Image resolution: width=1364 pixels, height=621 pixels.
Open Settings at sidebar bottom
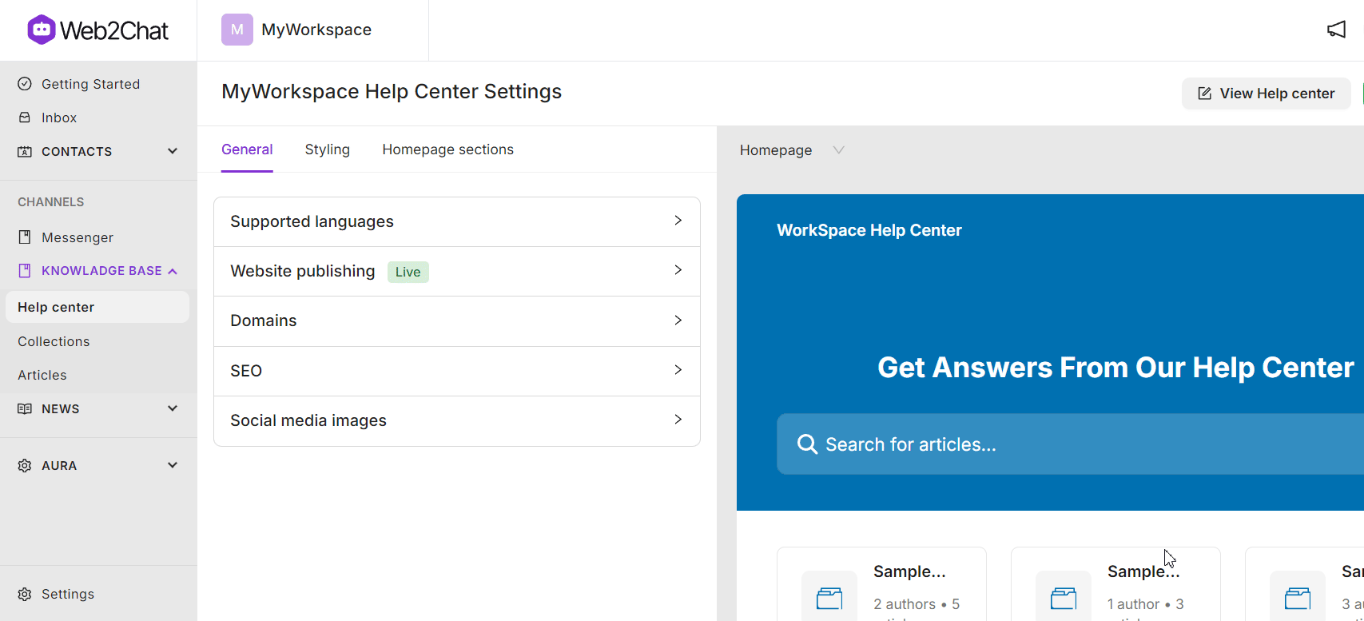coord(68,594)
